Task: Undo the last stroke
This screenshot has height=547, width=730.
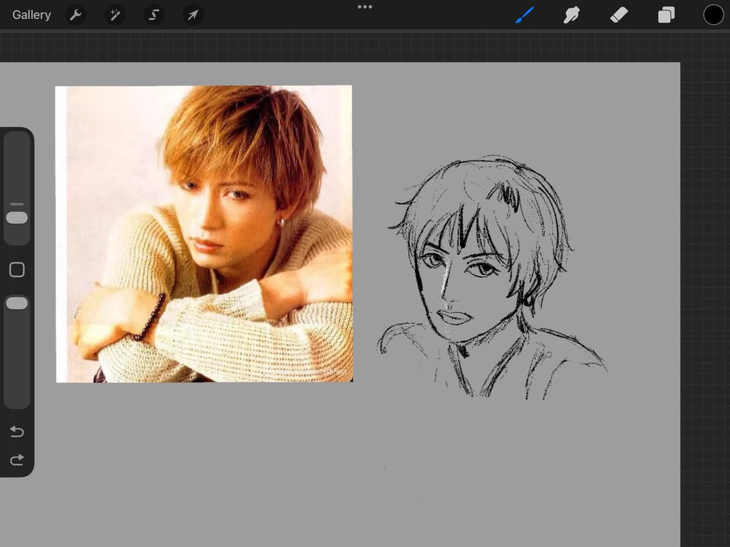Action: 17,432
